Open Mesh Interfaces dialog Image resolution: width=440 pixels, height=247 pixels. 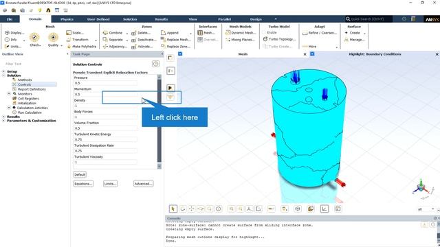click(x=206, y=33)
